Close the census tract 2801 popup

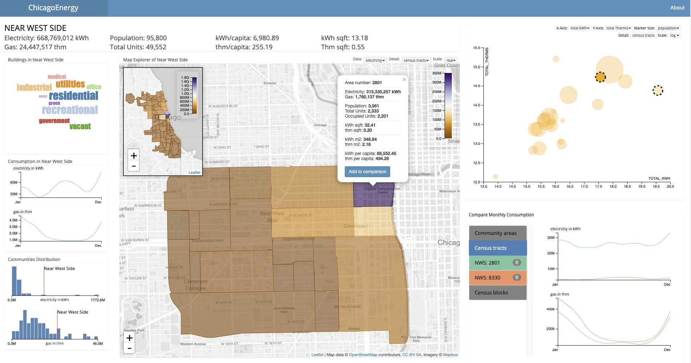[x=404, y=79]
